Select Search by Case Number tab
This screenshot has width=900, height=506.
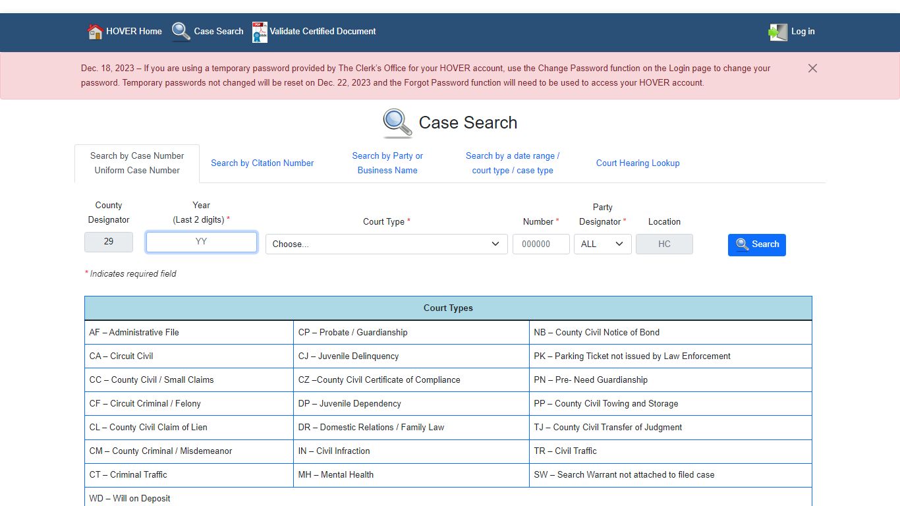[137, 163]
